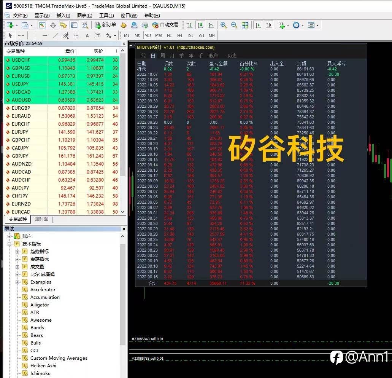Tile chart windows with the grid icon
Image resolution: width=392 pixels, height=378 pixels.
tap(245, 25)
